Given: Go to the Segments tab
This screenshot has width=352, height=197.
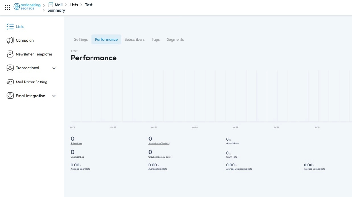Looking at the screenshot, I should point(175,39).
